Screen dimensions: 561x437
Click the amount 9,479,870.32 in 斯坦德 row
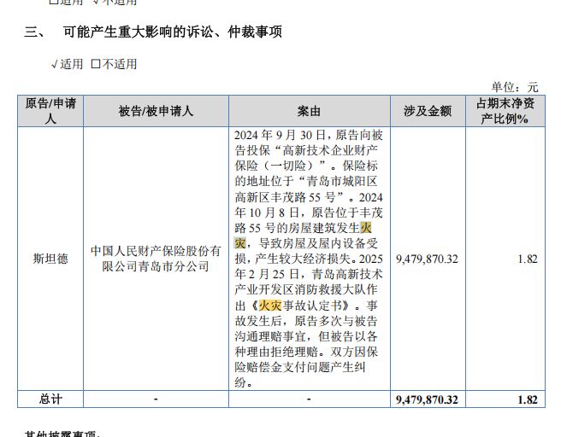(x=427, y=259)
